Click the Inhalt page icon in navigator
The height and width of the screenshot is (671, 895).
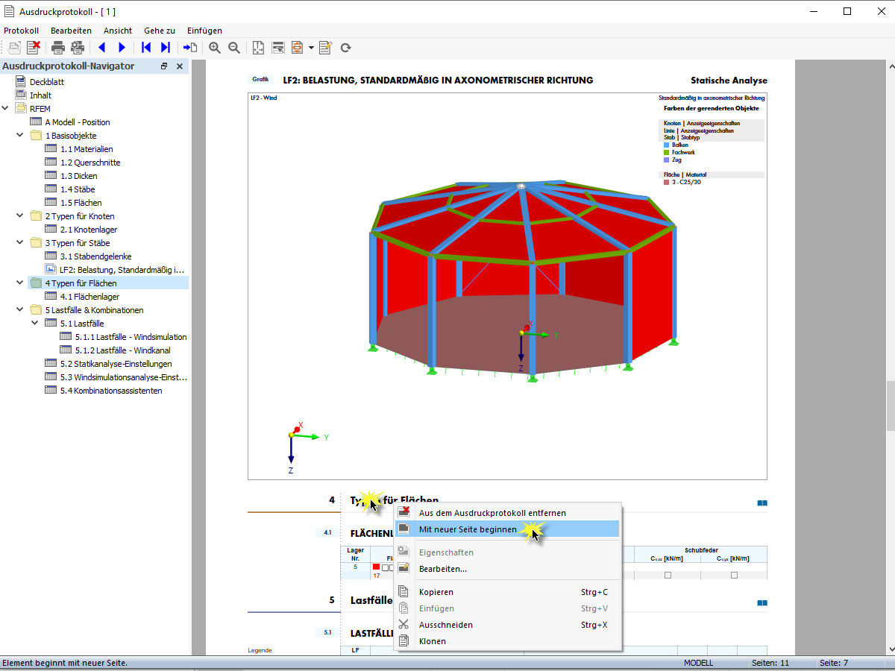tap(20, 95)
